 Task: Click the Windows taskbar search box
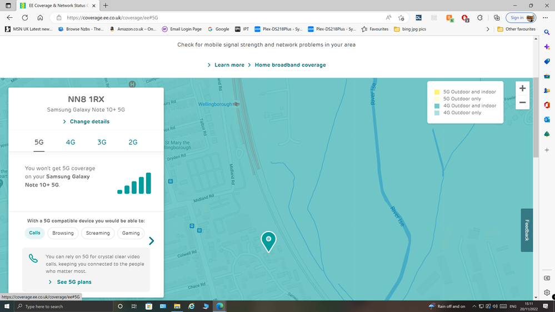(63, 306)
